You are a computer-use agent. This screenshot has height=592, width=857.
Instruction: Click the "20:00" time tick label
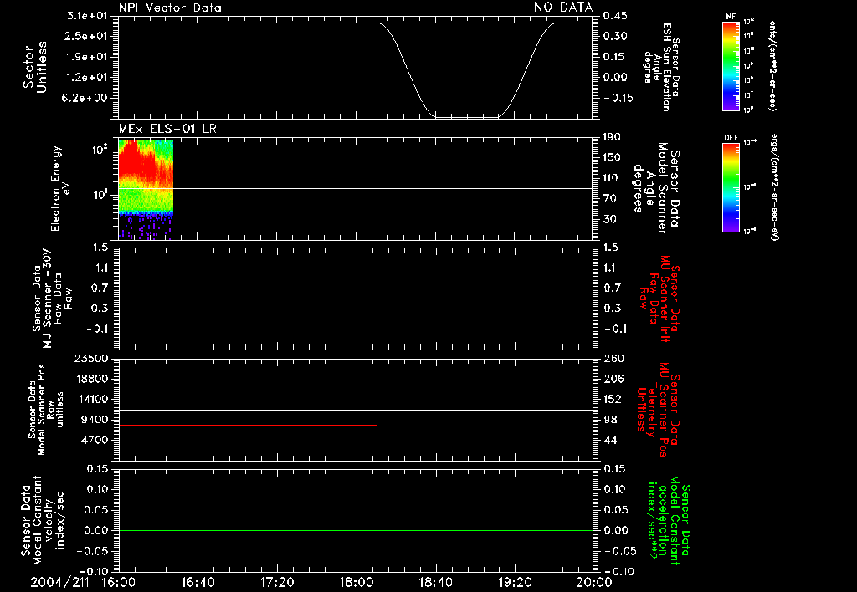594,582
